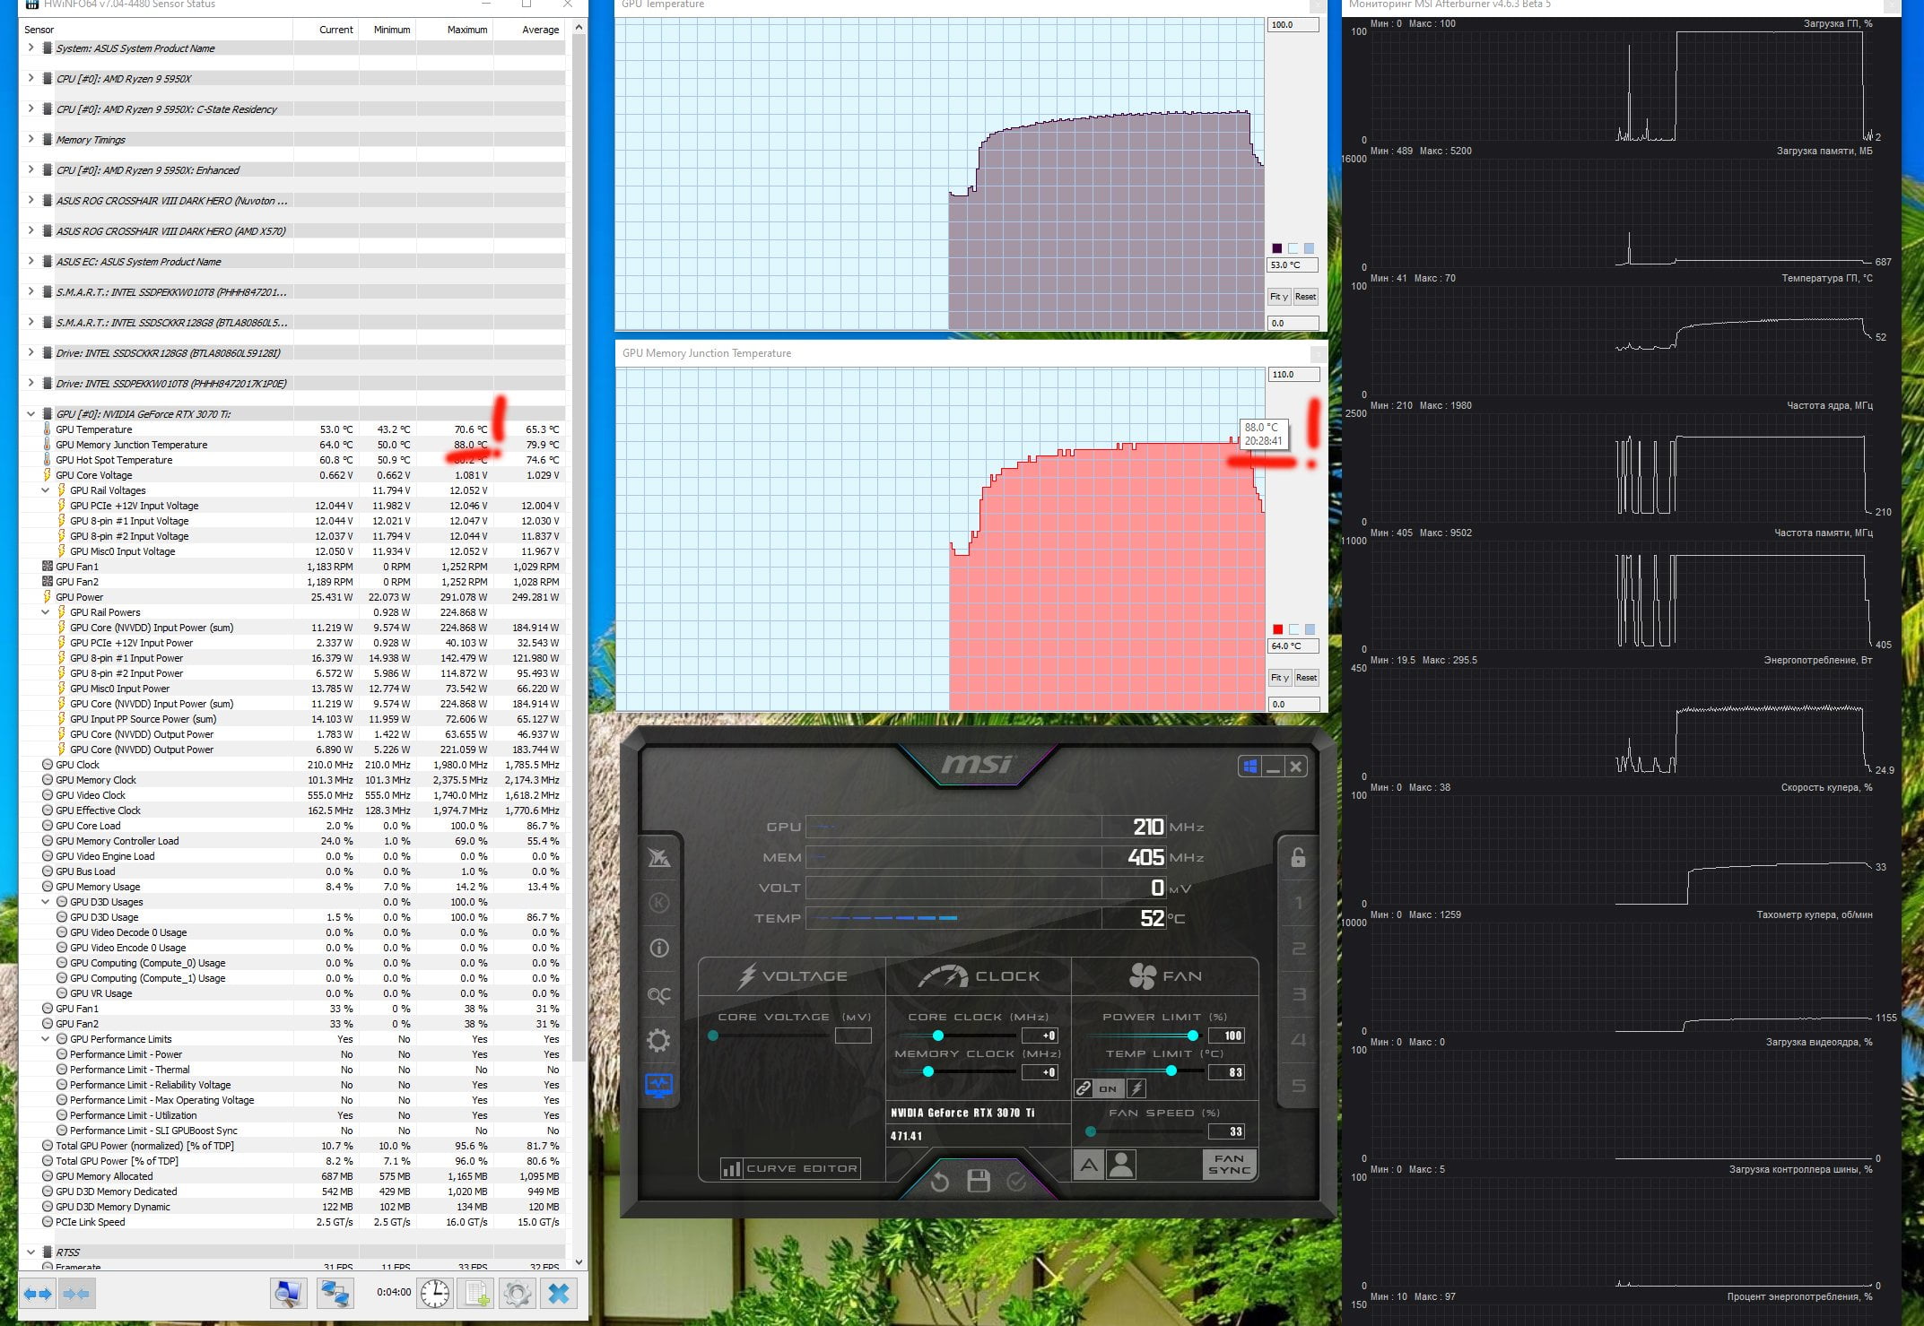Viewport: 1924px width, 1326px height.
Task: Click the reset min/max clock icon
Action: coord(435,1293)
